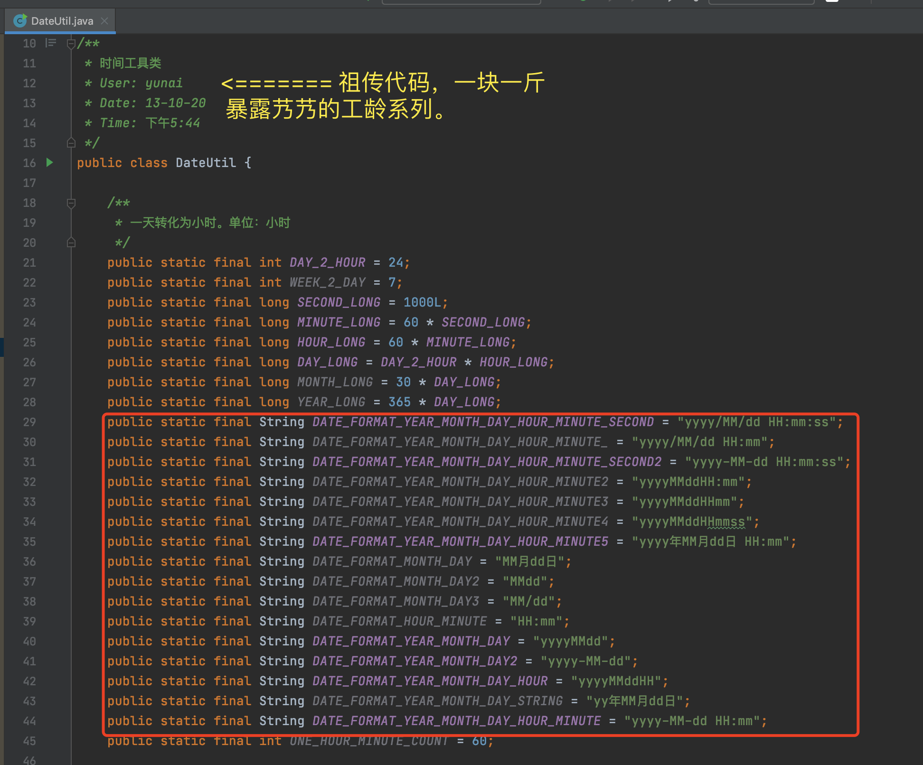The width and height of the screenshot is (923, 765).
Task: Click line number 29 in the gutter
Action: click(x=29, y=422)
